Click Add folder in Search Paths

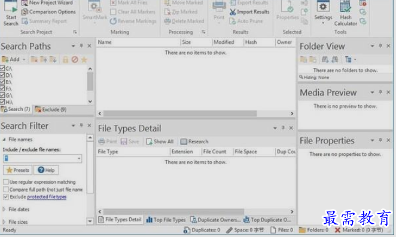pyautogui.click(x=11, y=60)
